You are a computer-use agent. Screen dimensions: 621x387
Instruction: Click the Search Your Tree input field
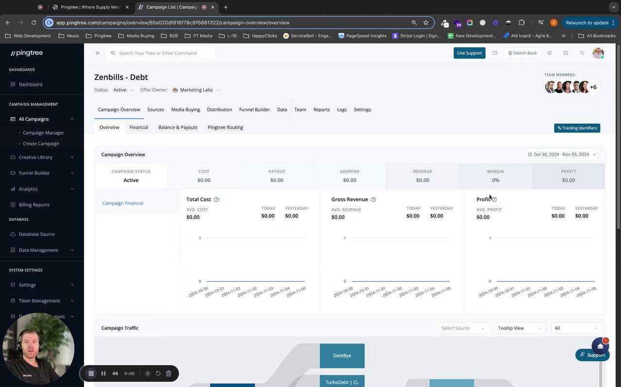pos(161,53)
